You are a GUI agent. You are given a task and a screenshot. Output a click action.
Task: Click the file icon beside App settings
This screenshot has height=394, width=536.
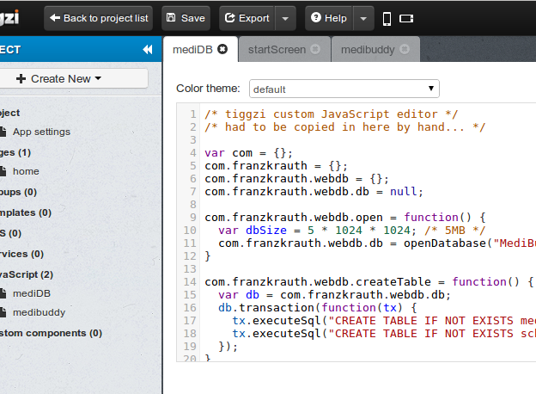[x=3, y=132]
